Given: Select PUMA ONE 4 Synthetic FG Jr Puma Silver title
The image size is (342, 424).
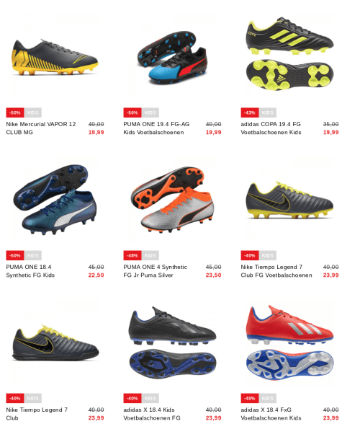Looking at the screenshot, I should coord(156,271).
